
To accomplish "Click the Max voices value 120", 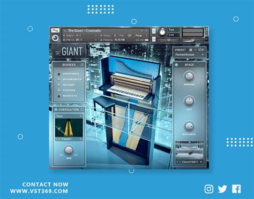I will (x=130, y=35).
